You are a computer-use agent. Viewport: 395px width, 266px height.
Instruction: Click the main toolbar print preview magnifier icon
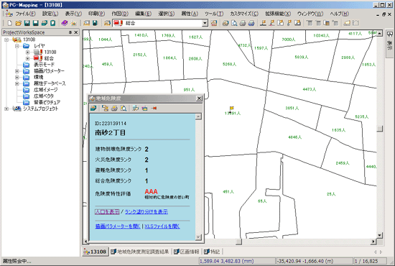tap(234, 23)
